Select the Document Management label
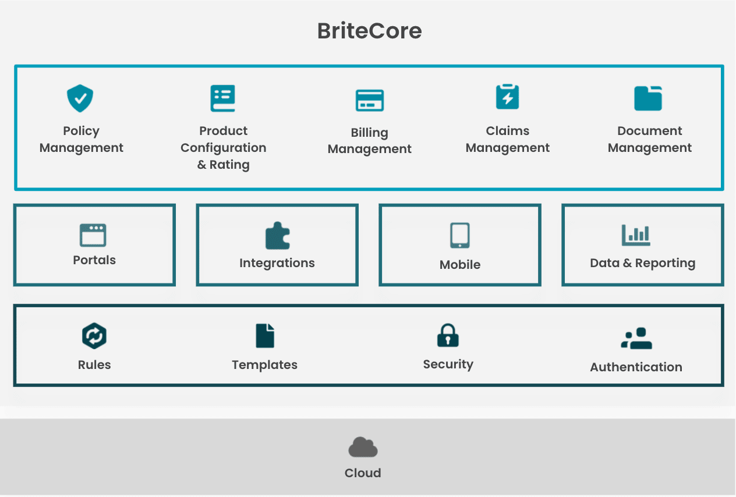Screen dimensions: 736x497 650,140
